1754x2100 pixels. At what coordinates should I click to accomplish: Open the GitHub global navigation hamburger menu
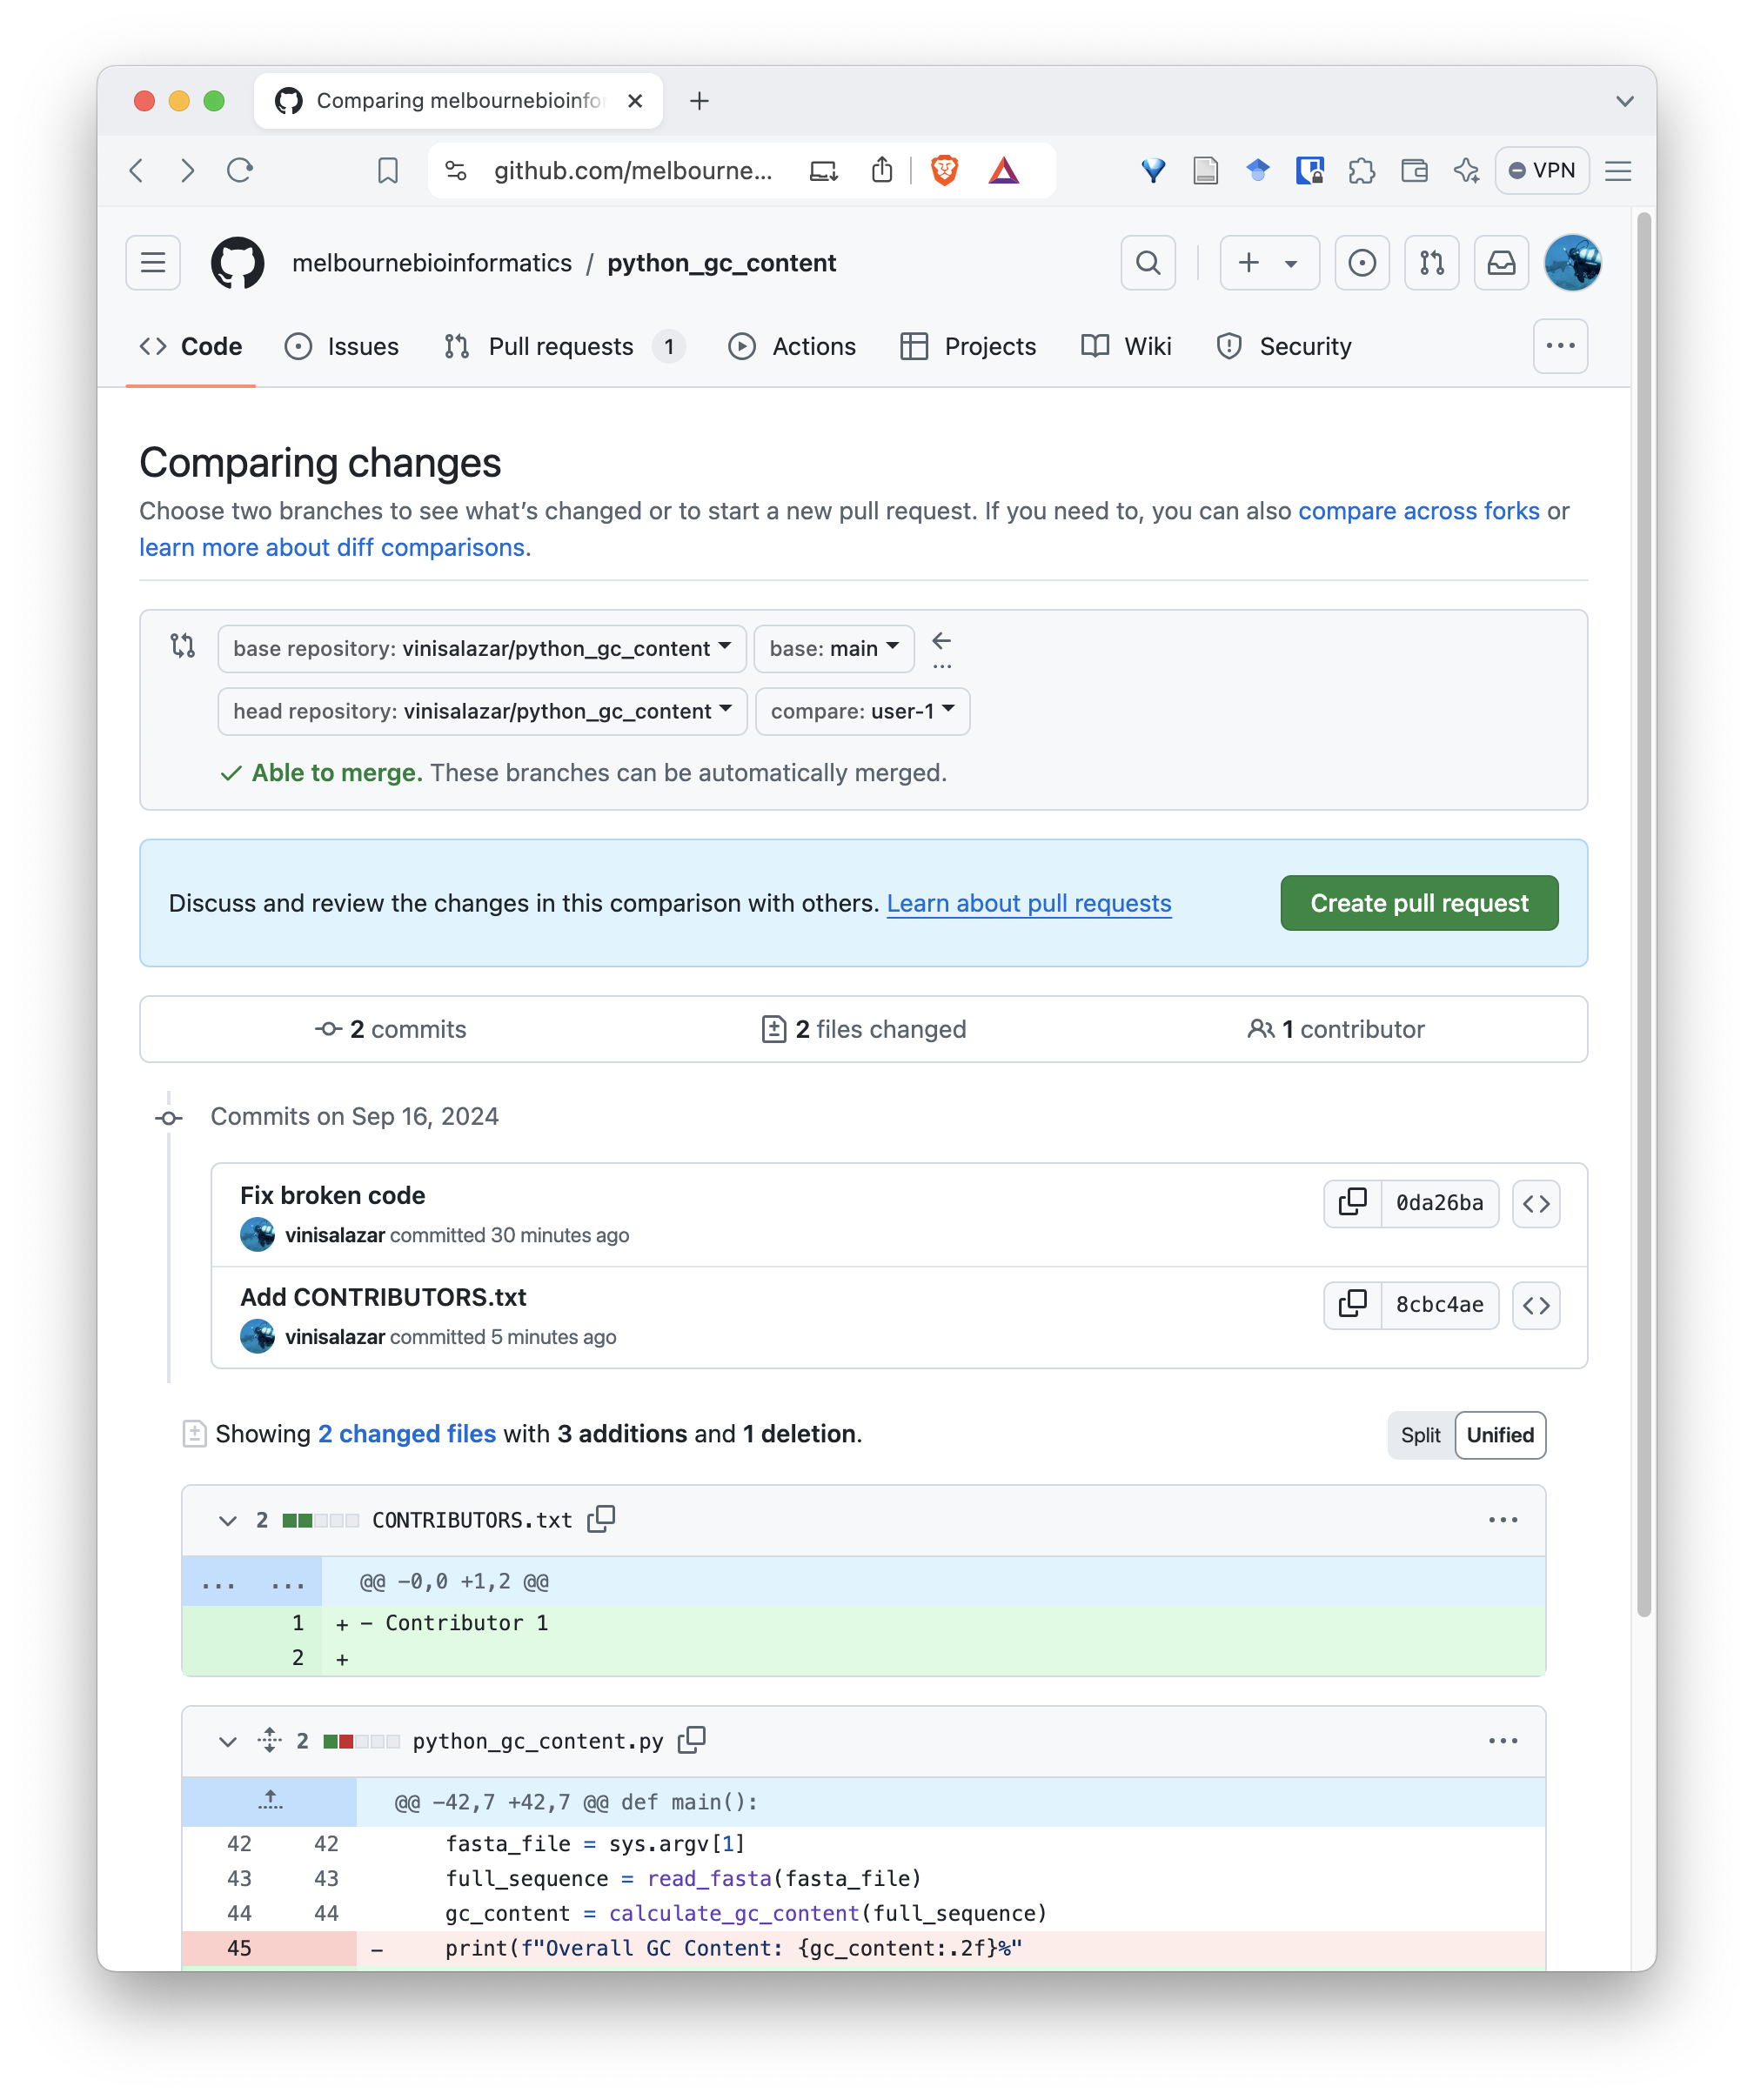coord(153,263)
